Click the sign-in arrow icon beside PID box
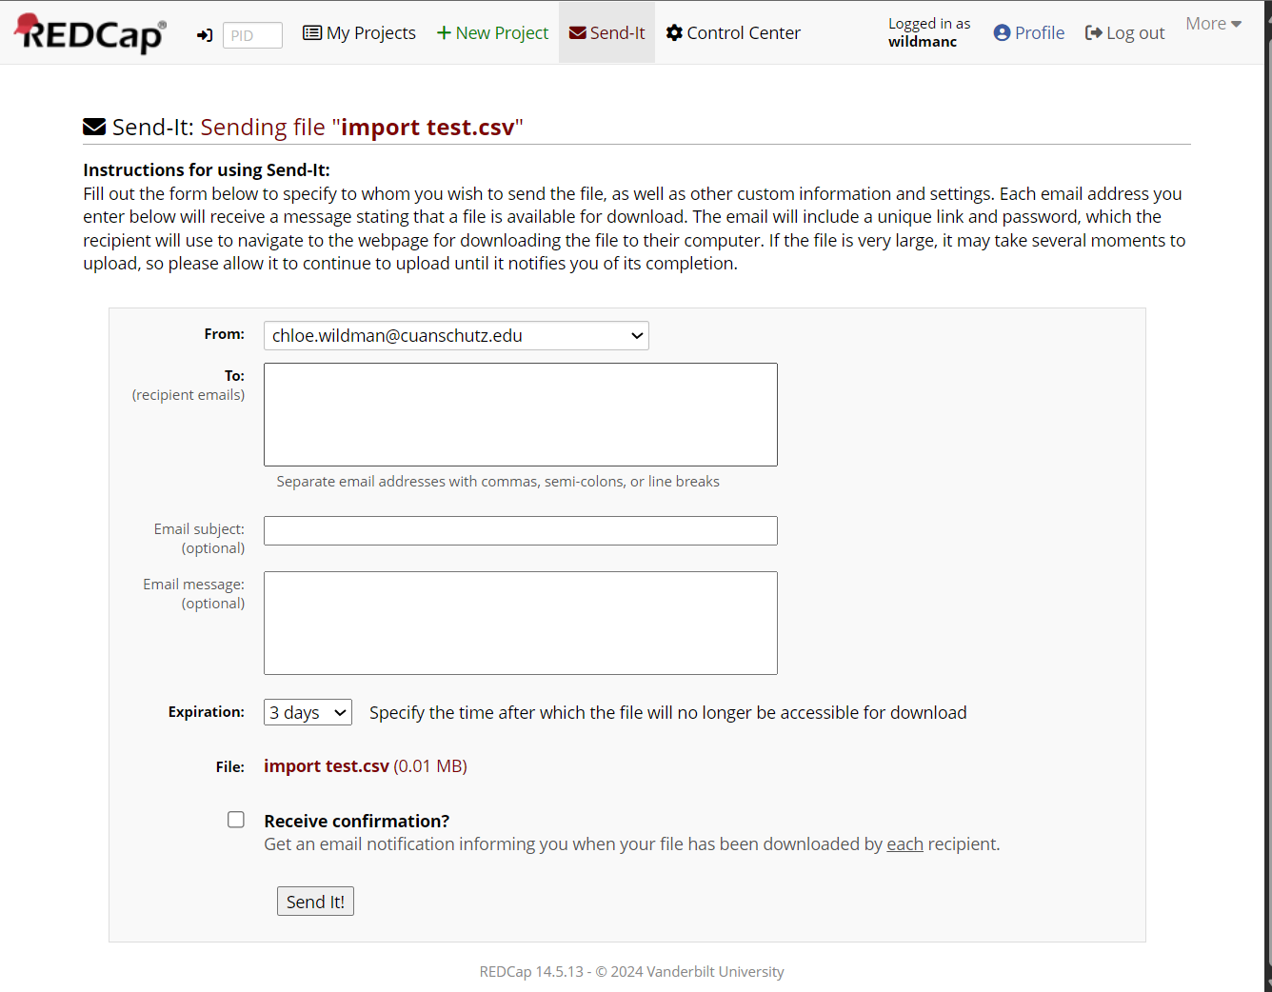This screenshot has height=992, width=1272. pyautogui.click(x=204, y=34)
